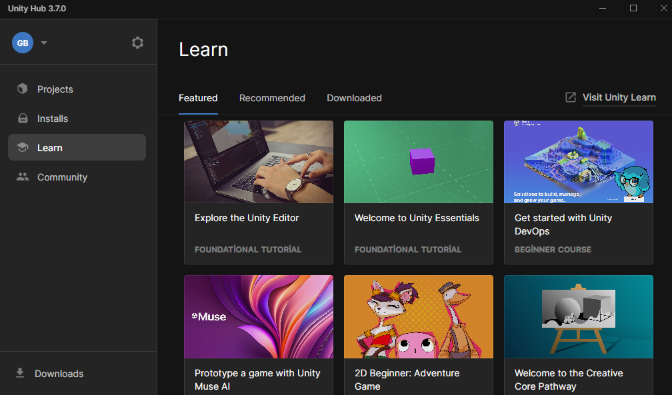Open preferences with the gear icon
This screenshot has width=672, height=395.
pos(137,43)
